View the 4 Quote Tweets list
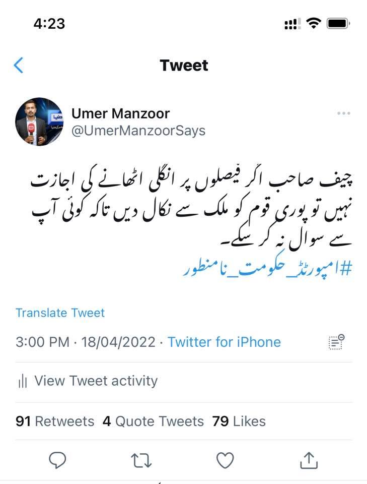367x484 pixels. click(153, 421)
